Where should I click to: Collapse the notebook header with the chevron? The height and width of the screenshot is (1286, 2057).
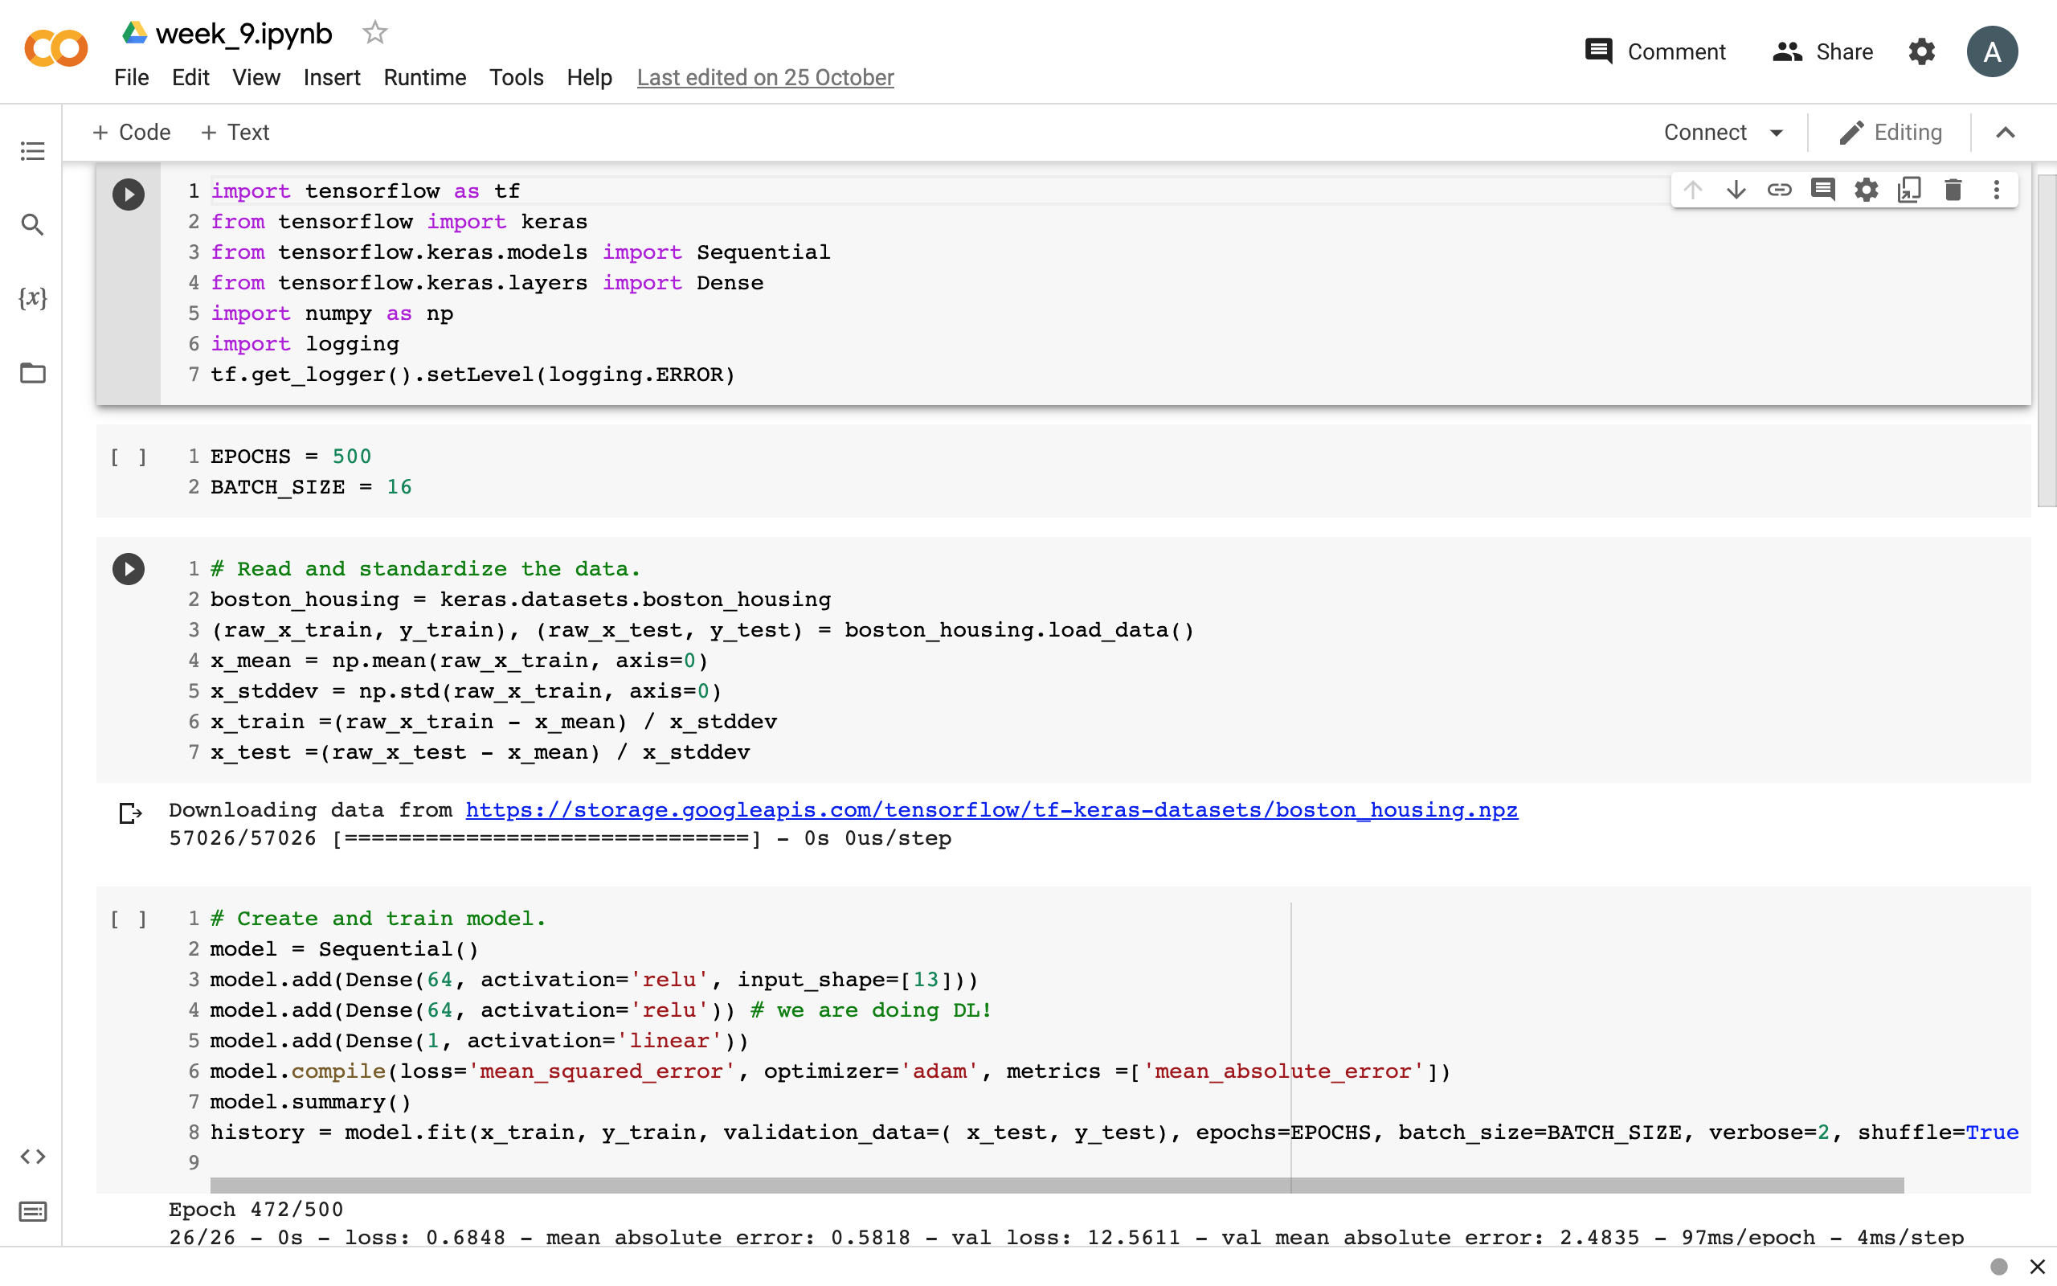tap(2006, 132)
